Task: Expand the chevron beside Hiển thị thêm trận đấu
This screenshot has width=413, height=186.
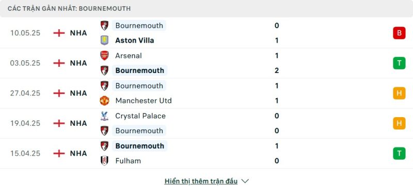Action: pyautogui.click(x=245, y=181)
